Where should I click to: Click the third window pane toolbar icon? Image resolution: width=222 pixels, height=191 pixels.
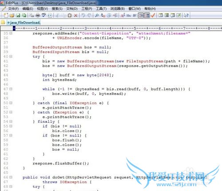pyautogui.click(x=173, y=16)
